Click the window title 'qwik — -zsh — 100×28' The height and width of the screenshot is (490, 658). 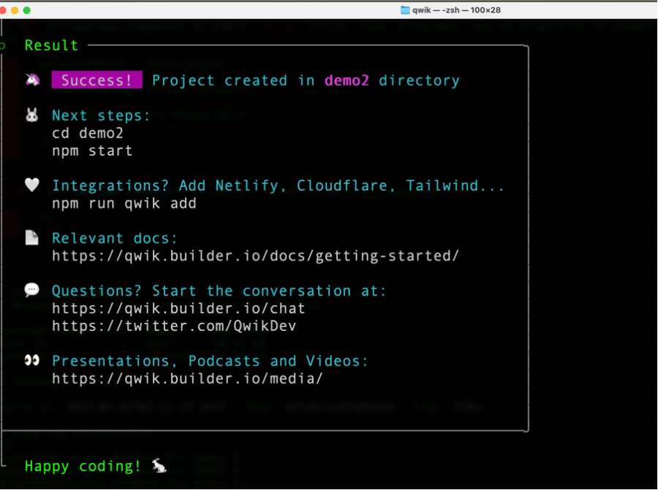click(x=456, y=10)
